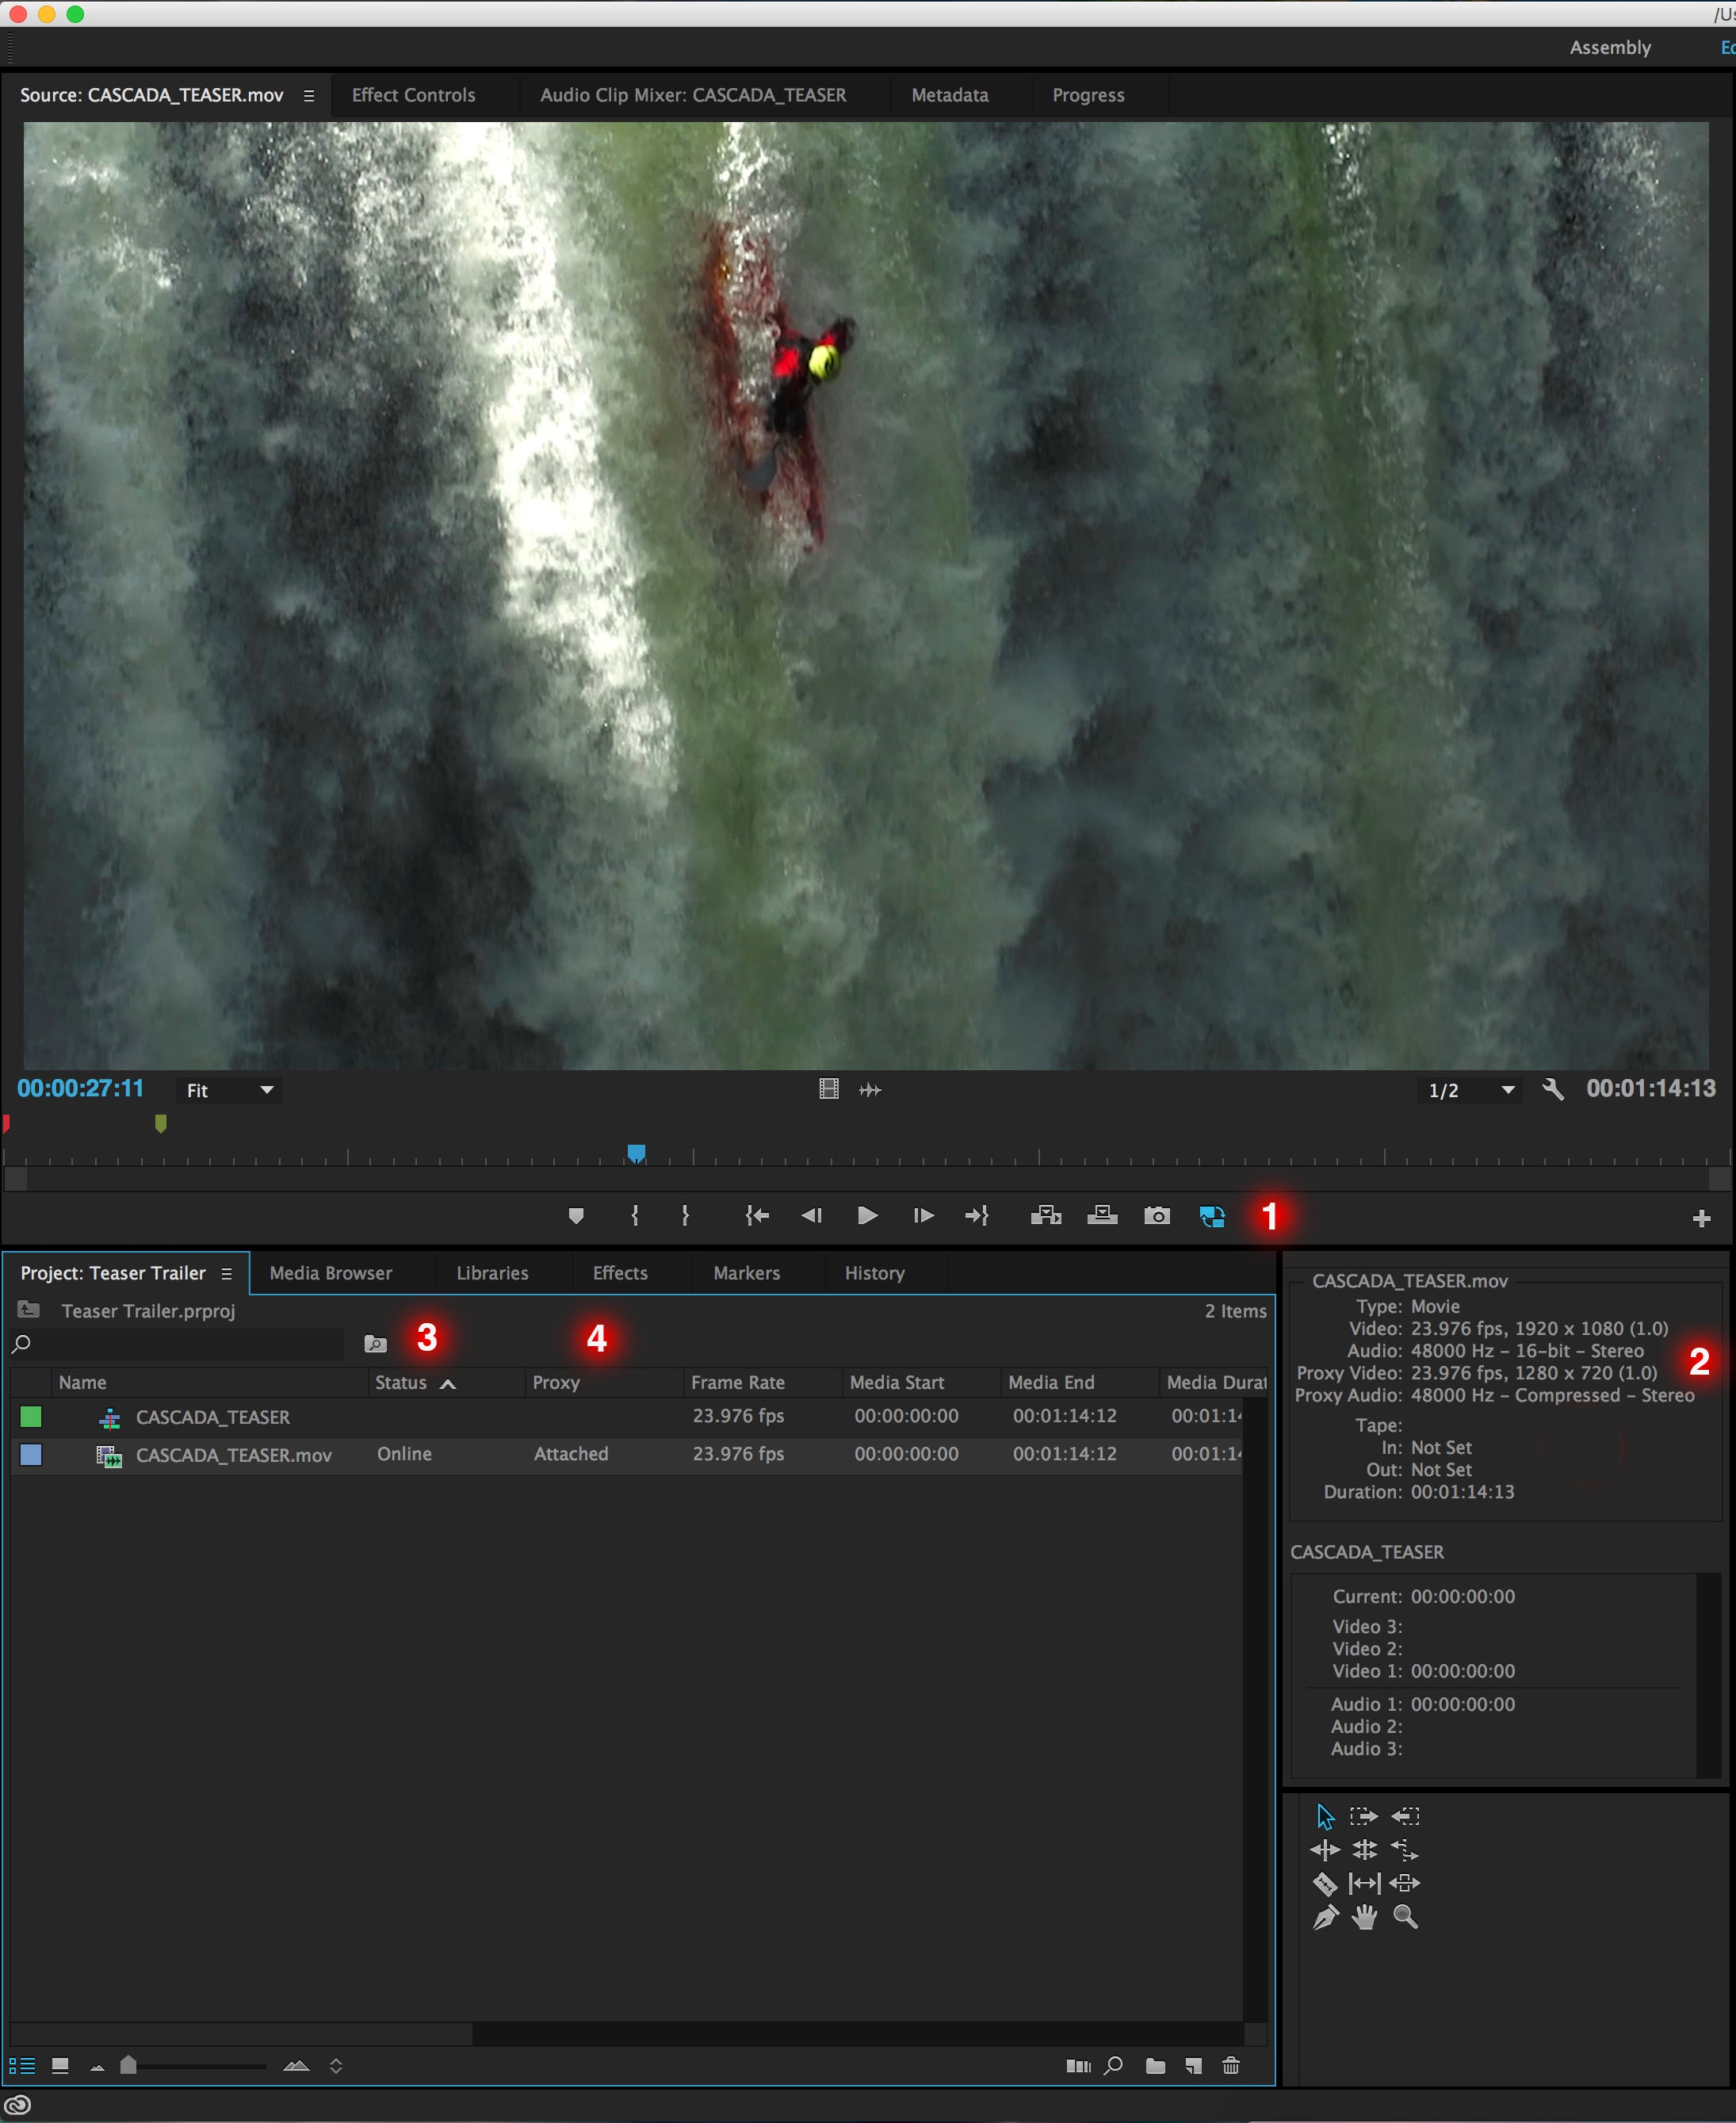Set an In point with the Mark In button
Viewport: 1736px width, 2123px height.
[634, 1216]
